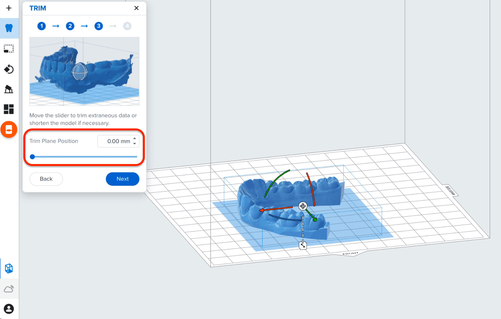
Task: Close the TRIM panel
Action: (136, 8)
